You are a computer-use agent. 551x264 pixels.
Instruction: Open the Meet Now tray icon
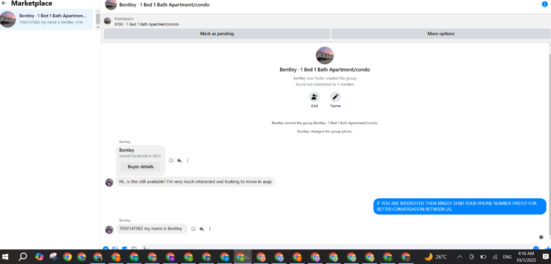point(471,257)
